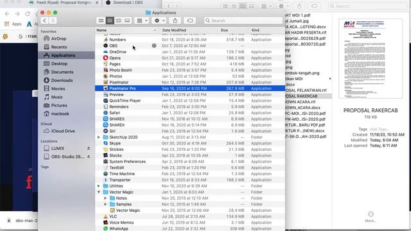Expand the Utilities folder
The width and height of the screenshot is (411, 231).
pos(99,186)
